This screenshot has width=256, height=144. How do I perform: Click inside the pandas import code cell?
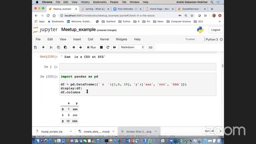[138, 84]
